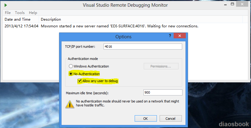Open the File menu

8,13
